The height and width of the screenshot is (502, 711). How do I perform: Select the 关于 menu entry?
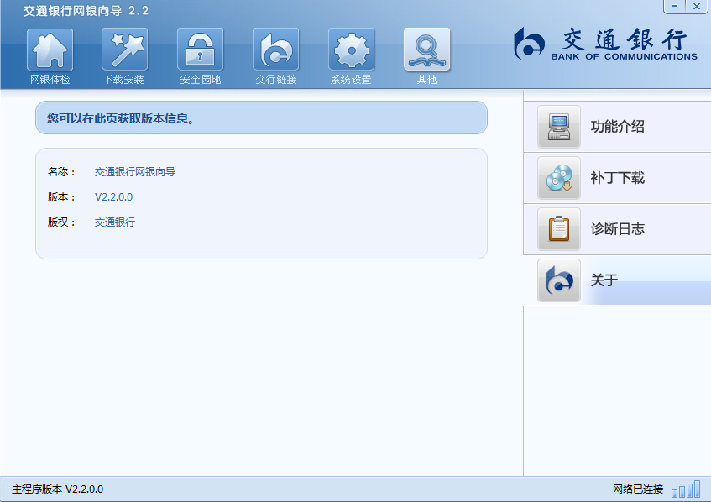[x=617, y=280]
